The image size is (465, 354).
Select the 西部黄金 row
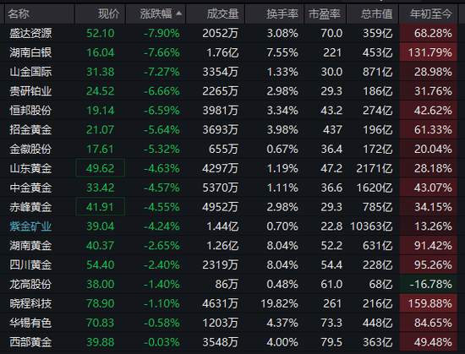[232, 342]
